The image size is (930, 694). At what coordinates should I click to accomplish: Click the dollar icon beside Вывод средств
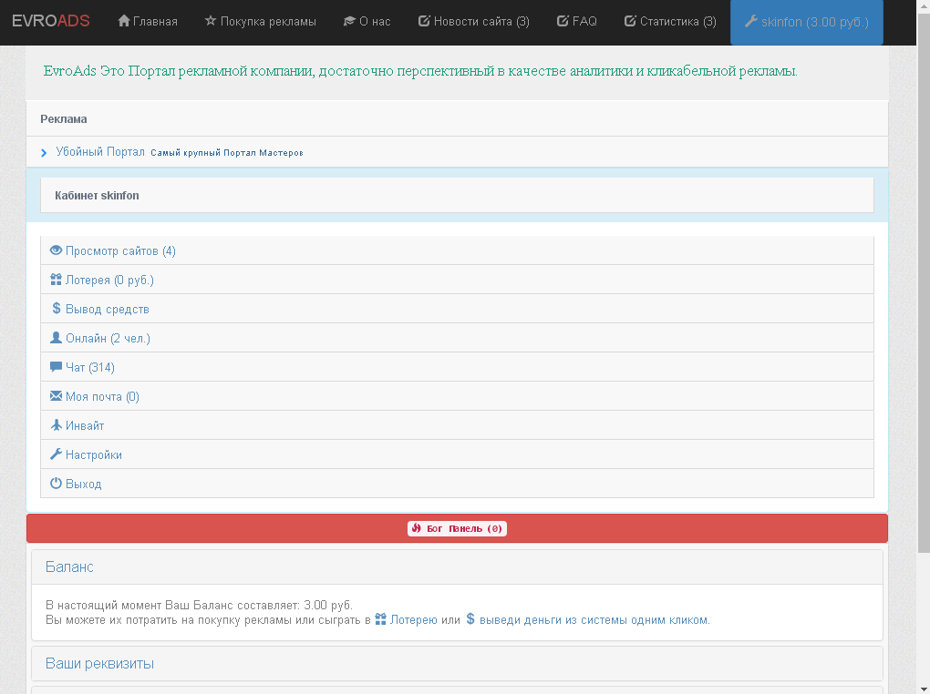(x=56, y=309)
